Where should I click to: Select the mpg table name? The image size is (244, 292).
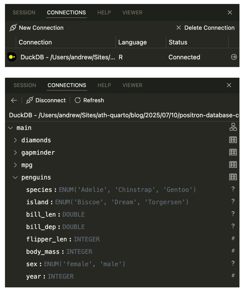[27, 165]
